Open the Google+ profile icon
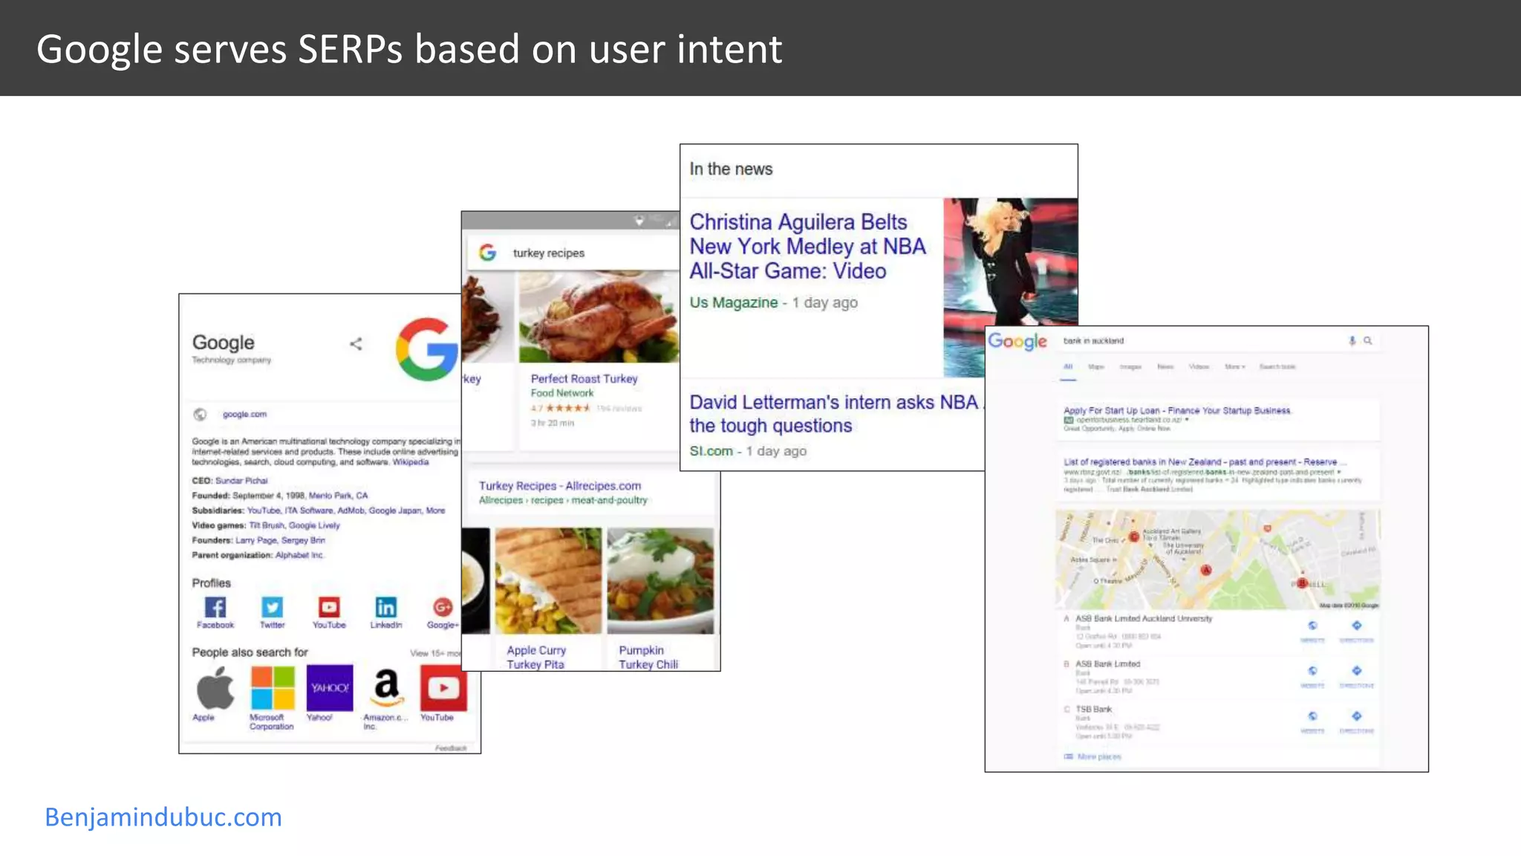Viewport: 1521px width, 856px height. click(443, 607)
